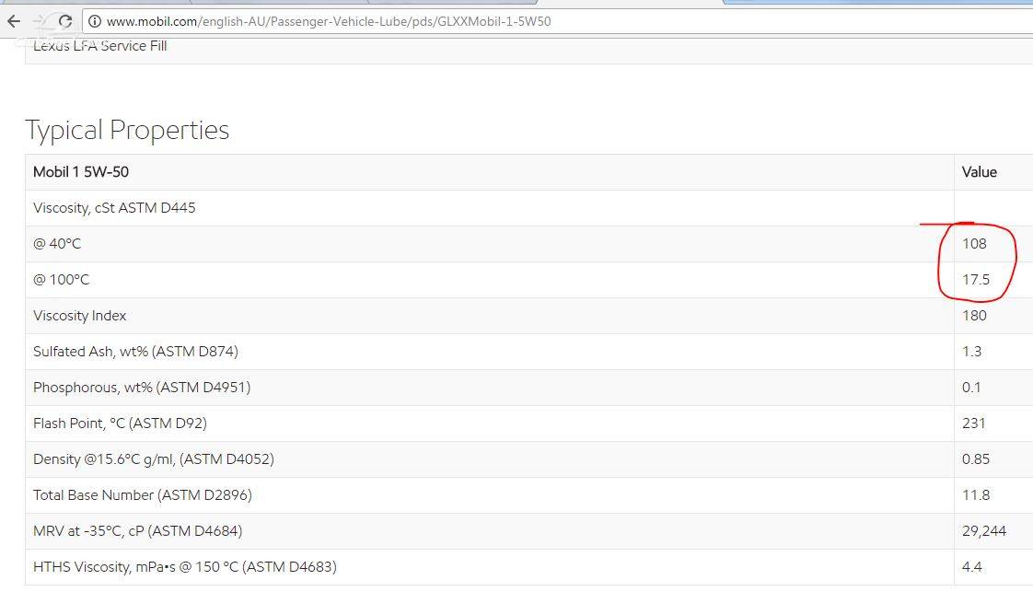Select the Viscosity Index value 180
1033x615 pixels.
[x=974, y=316]
